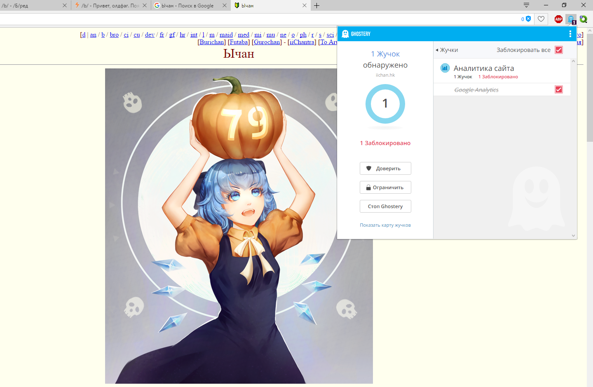Expand the Аналитика сайта category
This screenshot has height=387, width=593.
tap(484, 68)
